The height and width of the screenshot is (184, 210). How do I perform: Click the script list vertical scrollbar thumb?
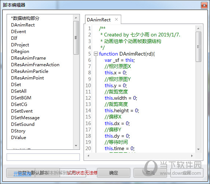tap(76, 38)
